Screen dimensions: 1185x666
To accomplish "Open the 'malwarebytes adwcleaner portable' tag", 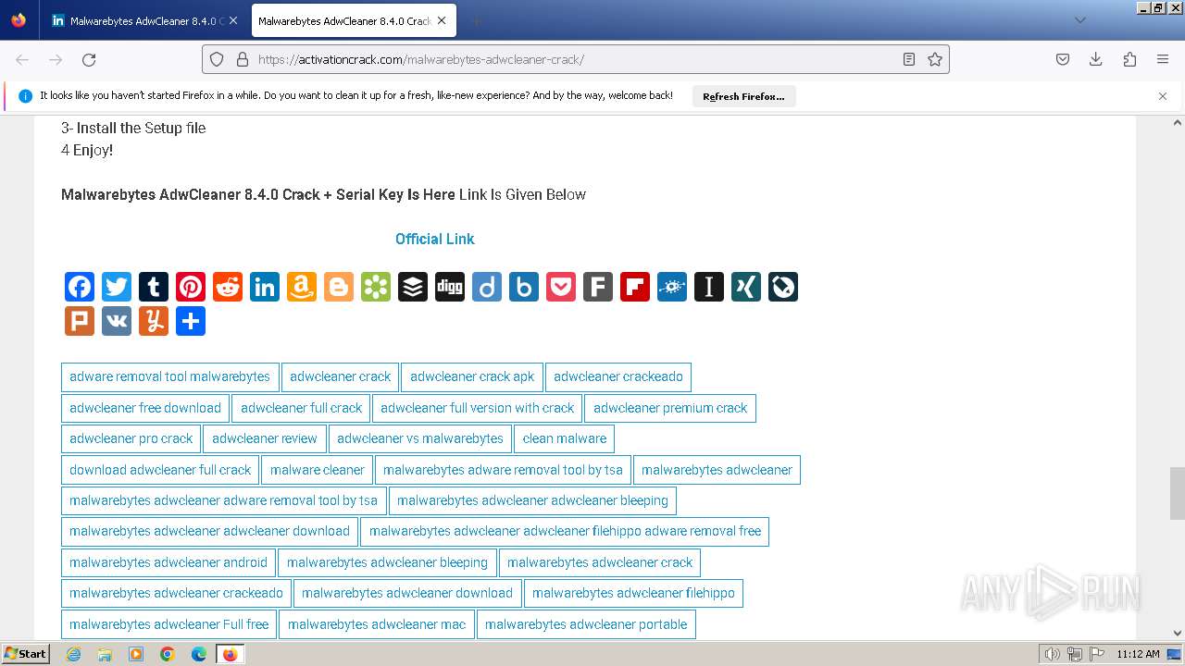I will [x=586, y=624].
